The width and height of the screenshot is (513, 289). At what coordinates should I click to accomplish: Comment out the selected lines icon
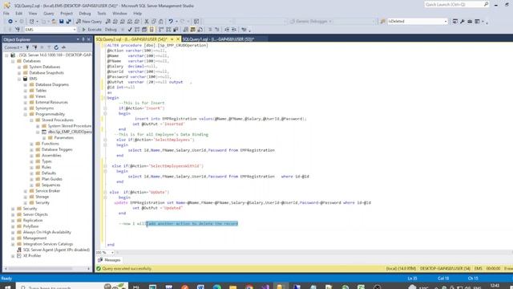tap(210, 30)
